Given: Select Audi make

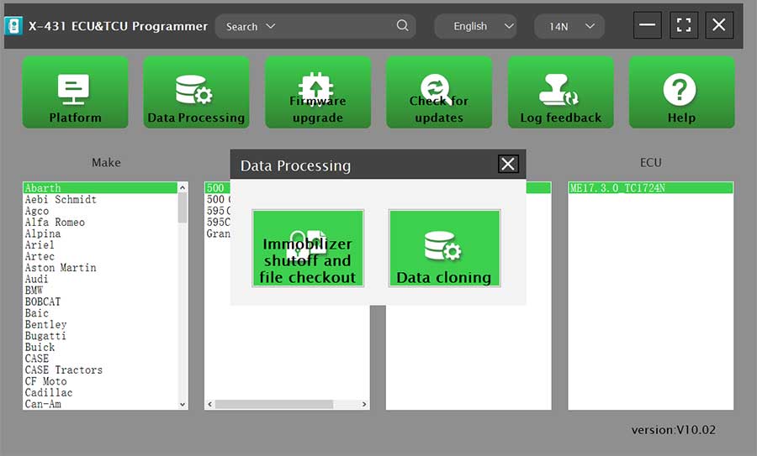Looking at the screenshot, I should pos(100,279).
